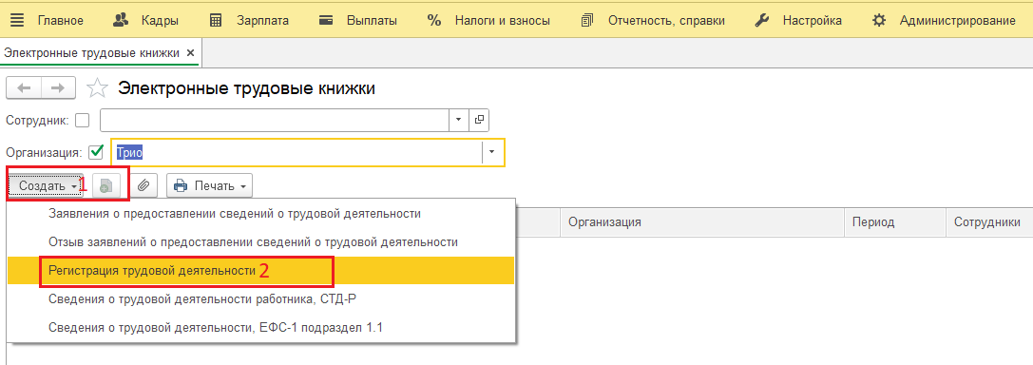Expand the Сотрудник field dropdown arrow
1033x365 pixels.
[x=458, y=120]
